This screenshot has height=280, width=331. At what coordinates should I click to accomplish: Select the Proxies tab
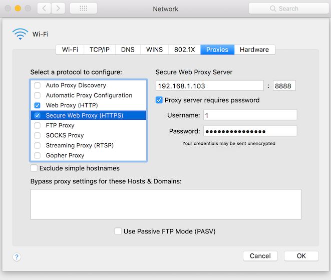217,50
